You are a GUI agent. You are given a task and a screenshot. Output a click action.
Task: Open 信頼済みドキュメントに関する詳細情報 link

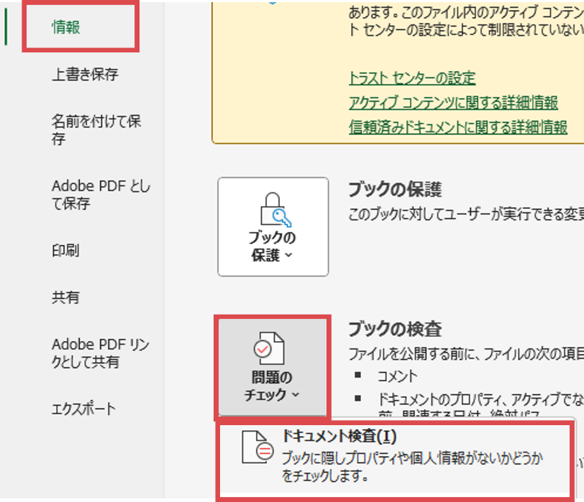(458, 127)
